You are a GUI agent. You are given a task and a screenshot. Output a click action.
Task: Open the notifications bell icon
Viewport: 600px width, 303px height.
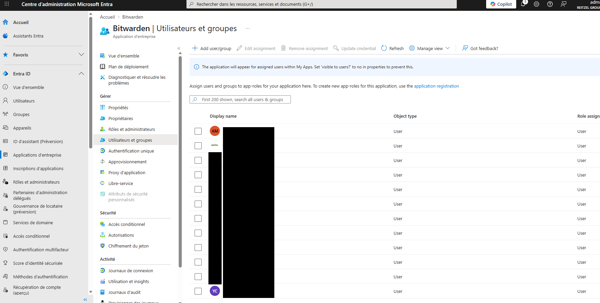click(x=523, y=4)
